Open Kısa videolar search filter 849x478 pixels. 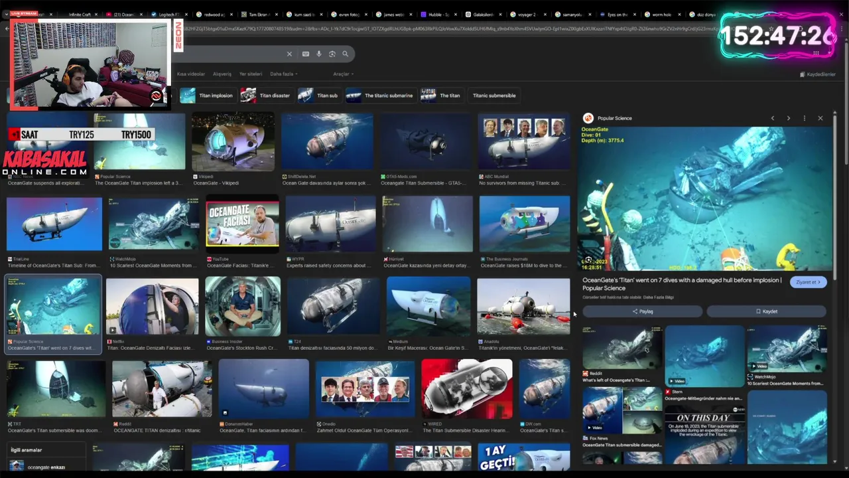191,74
